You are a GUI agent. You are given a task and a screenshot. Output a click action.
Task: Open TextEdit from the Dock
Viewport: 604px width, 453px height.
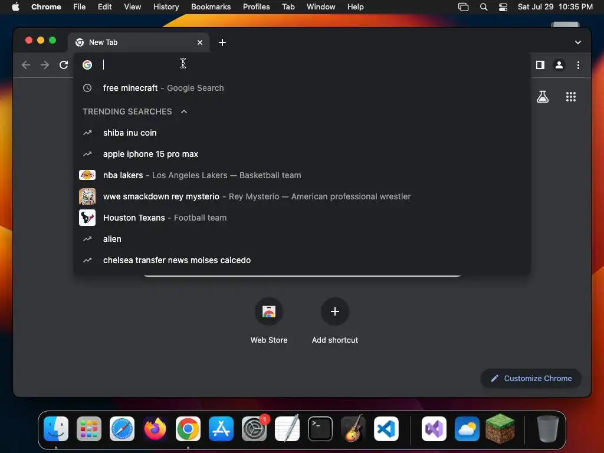tap(287, 428)
